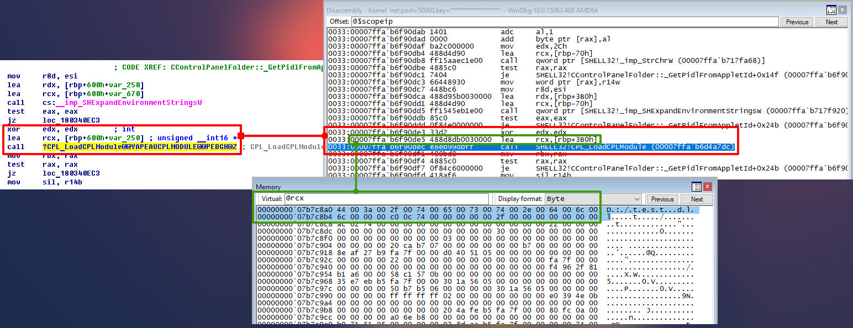Viewport: 853px width, 328px height.
Task: Click the first memory row at 07b7c8a0
Action: click(426, 210)
